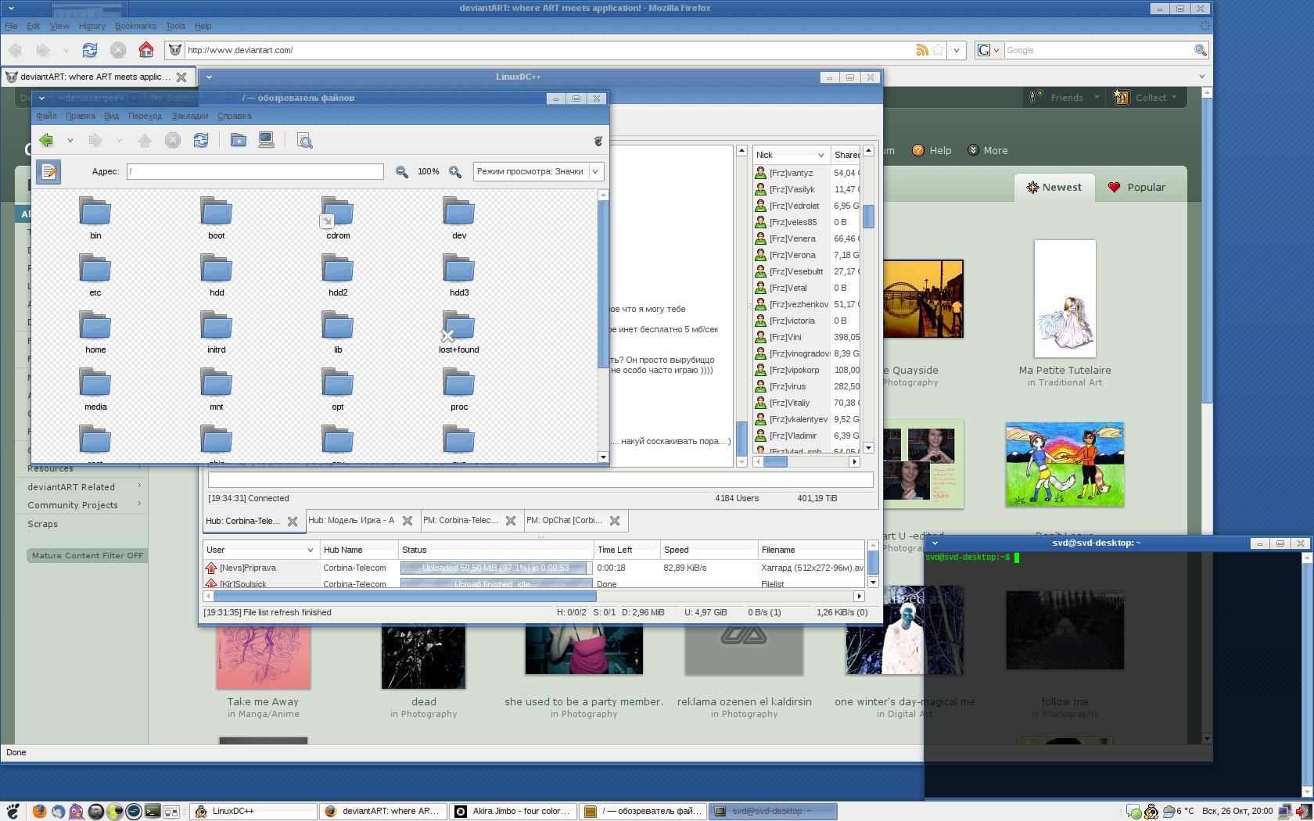This screenshot has width=1314, height=821.
Task: Click the RSS feed icon in address bar
Action: coord(922,50)
